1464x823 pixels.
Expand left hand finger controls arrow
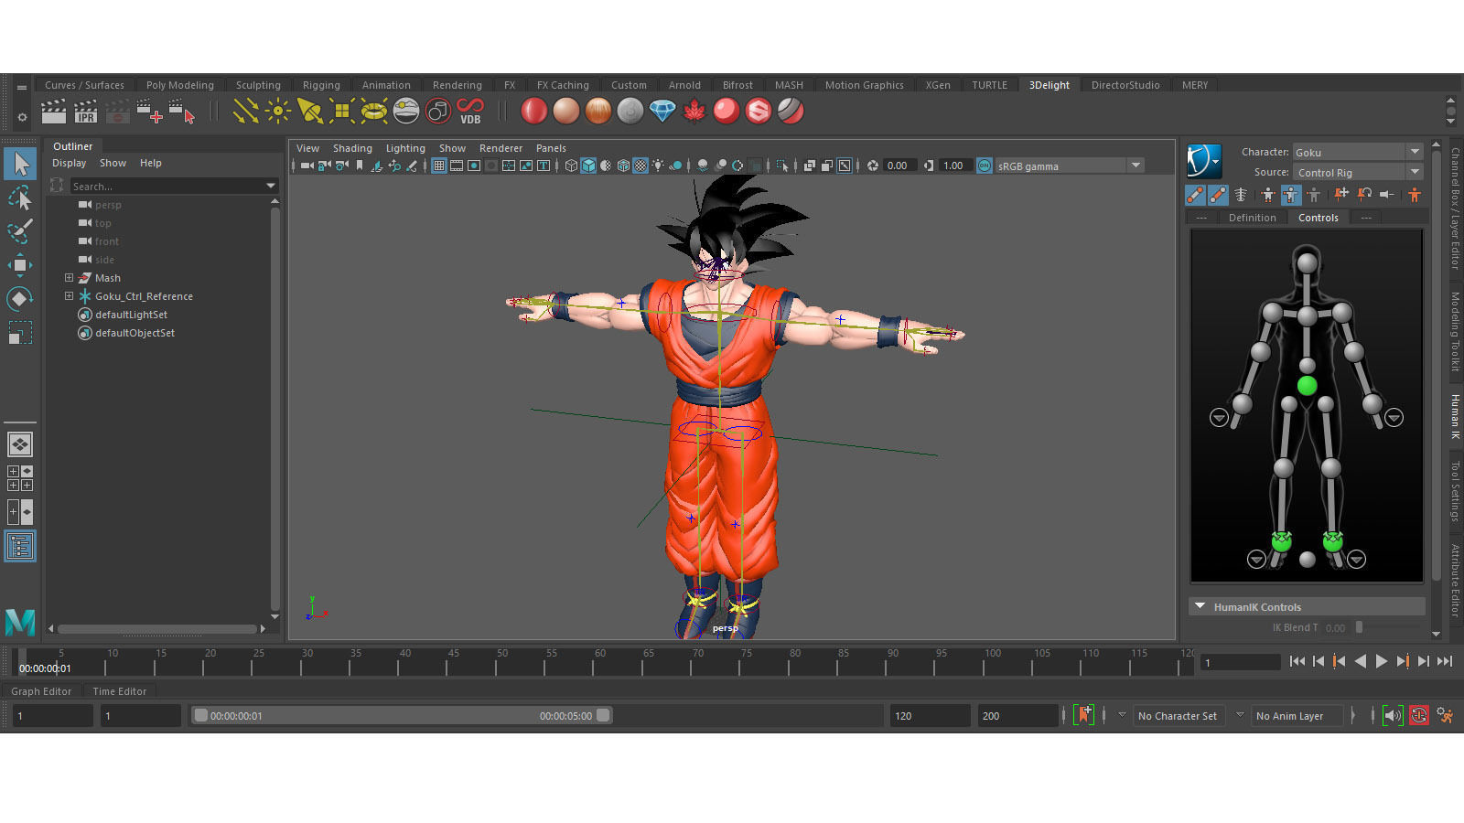tap(1394, 417)
